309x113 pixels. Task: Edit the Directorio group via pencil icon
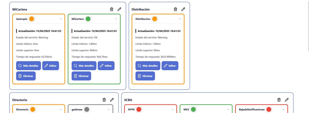click(112, 100)
